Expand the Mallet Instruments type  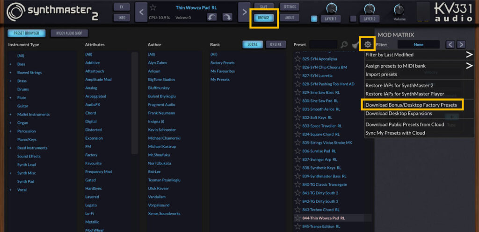10,114
